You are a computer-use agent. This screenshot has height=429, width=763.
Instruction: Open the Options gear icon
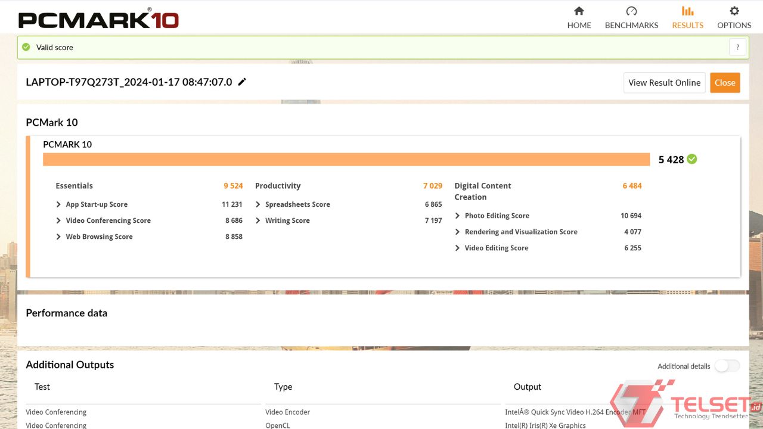tap(734, 11)
